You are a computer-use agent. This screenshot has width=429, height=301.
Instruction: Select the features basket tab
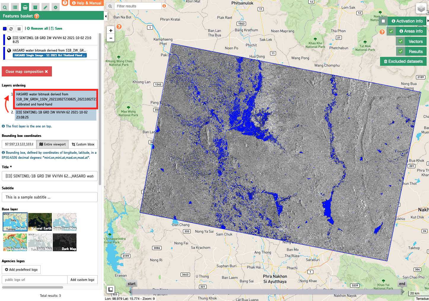(x=25, y=7)
